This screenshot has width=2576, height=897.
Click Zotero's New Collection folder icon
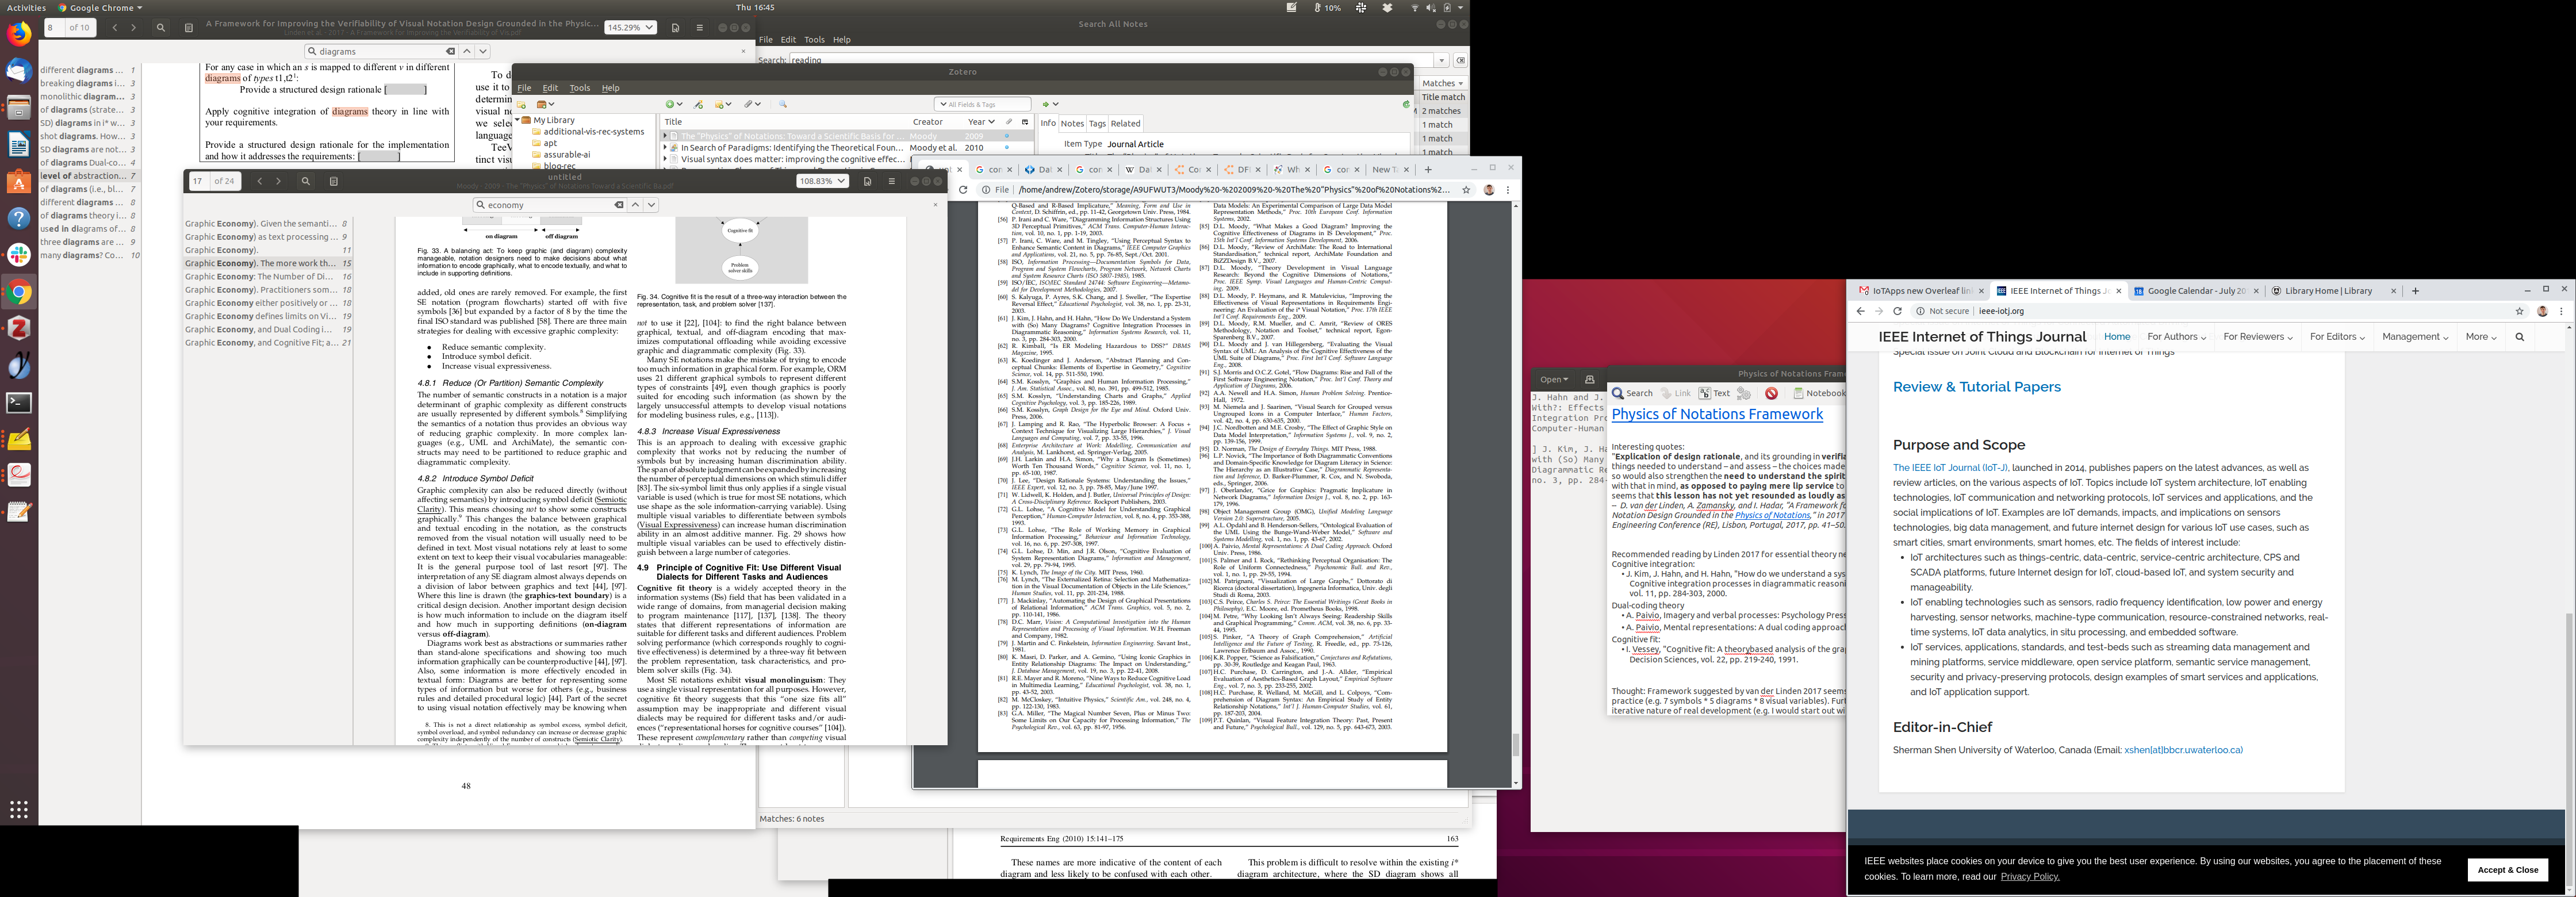(x=521, y=104)
